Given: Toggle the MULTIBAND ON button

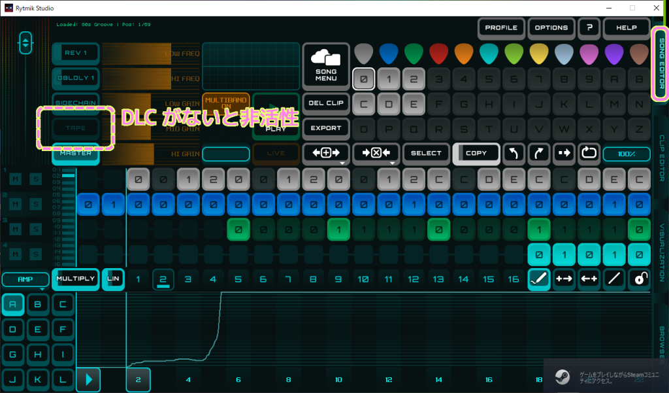Looking at the screenshot, I should [x=225, y=103].
